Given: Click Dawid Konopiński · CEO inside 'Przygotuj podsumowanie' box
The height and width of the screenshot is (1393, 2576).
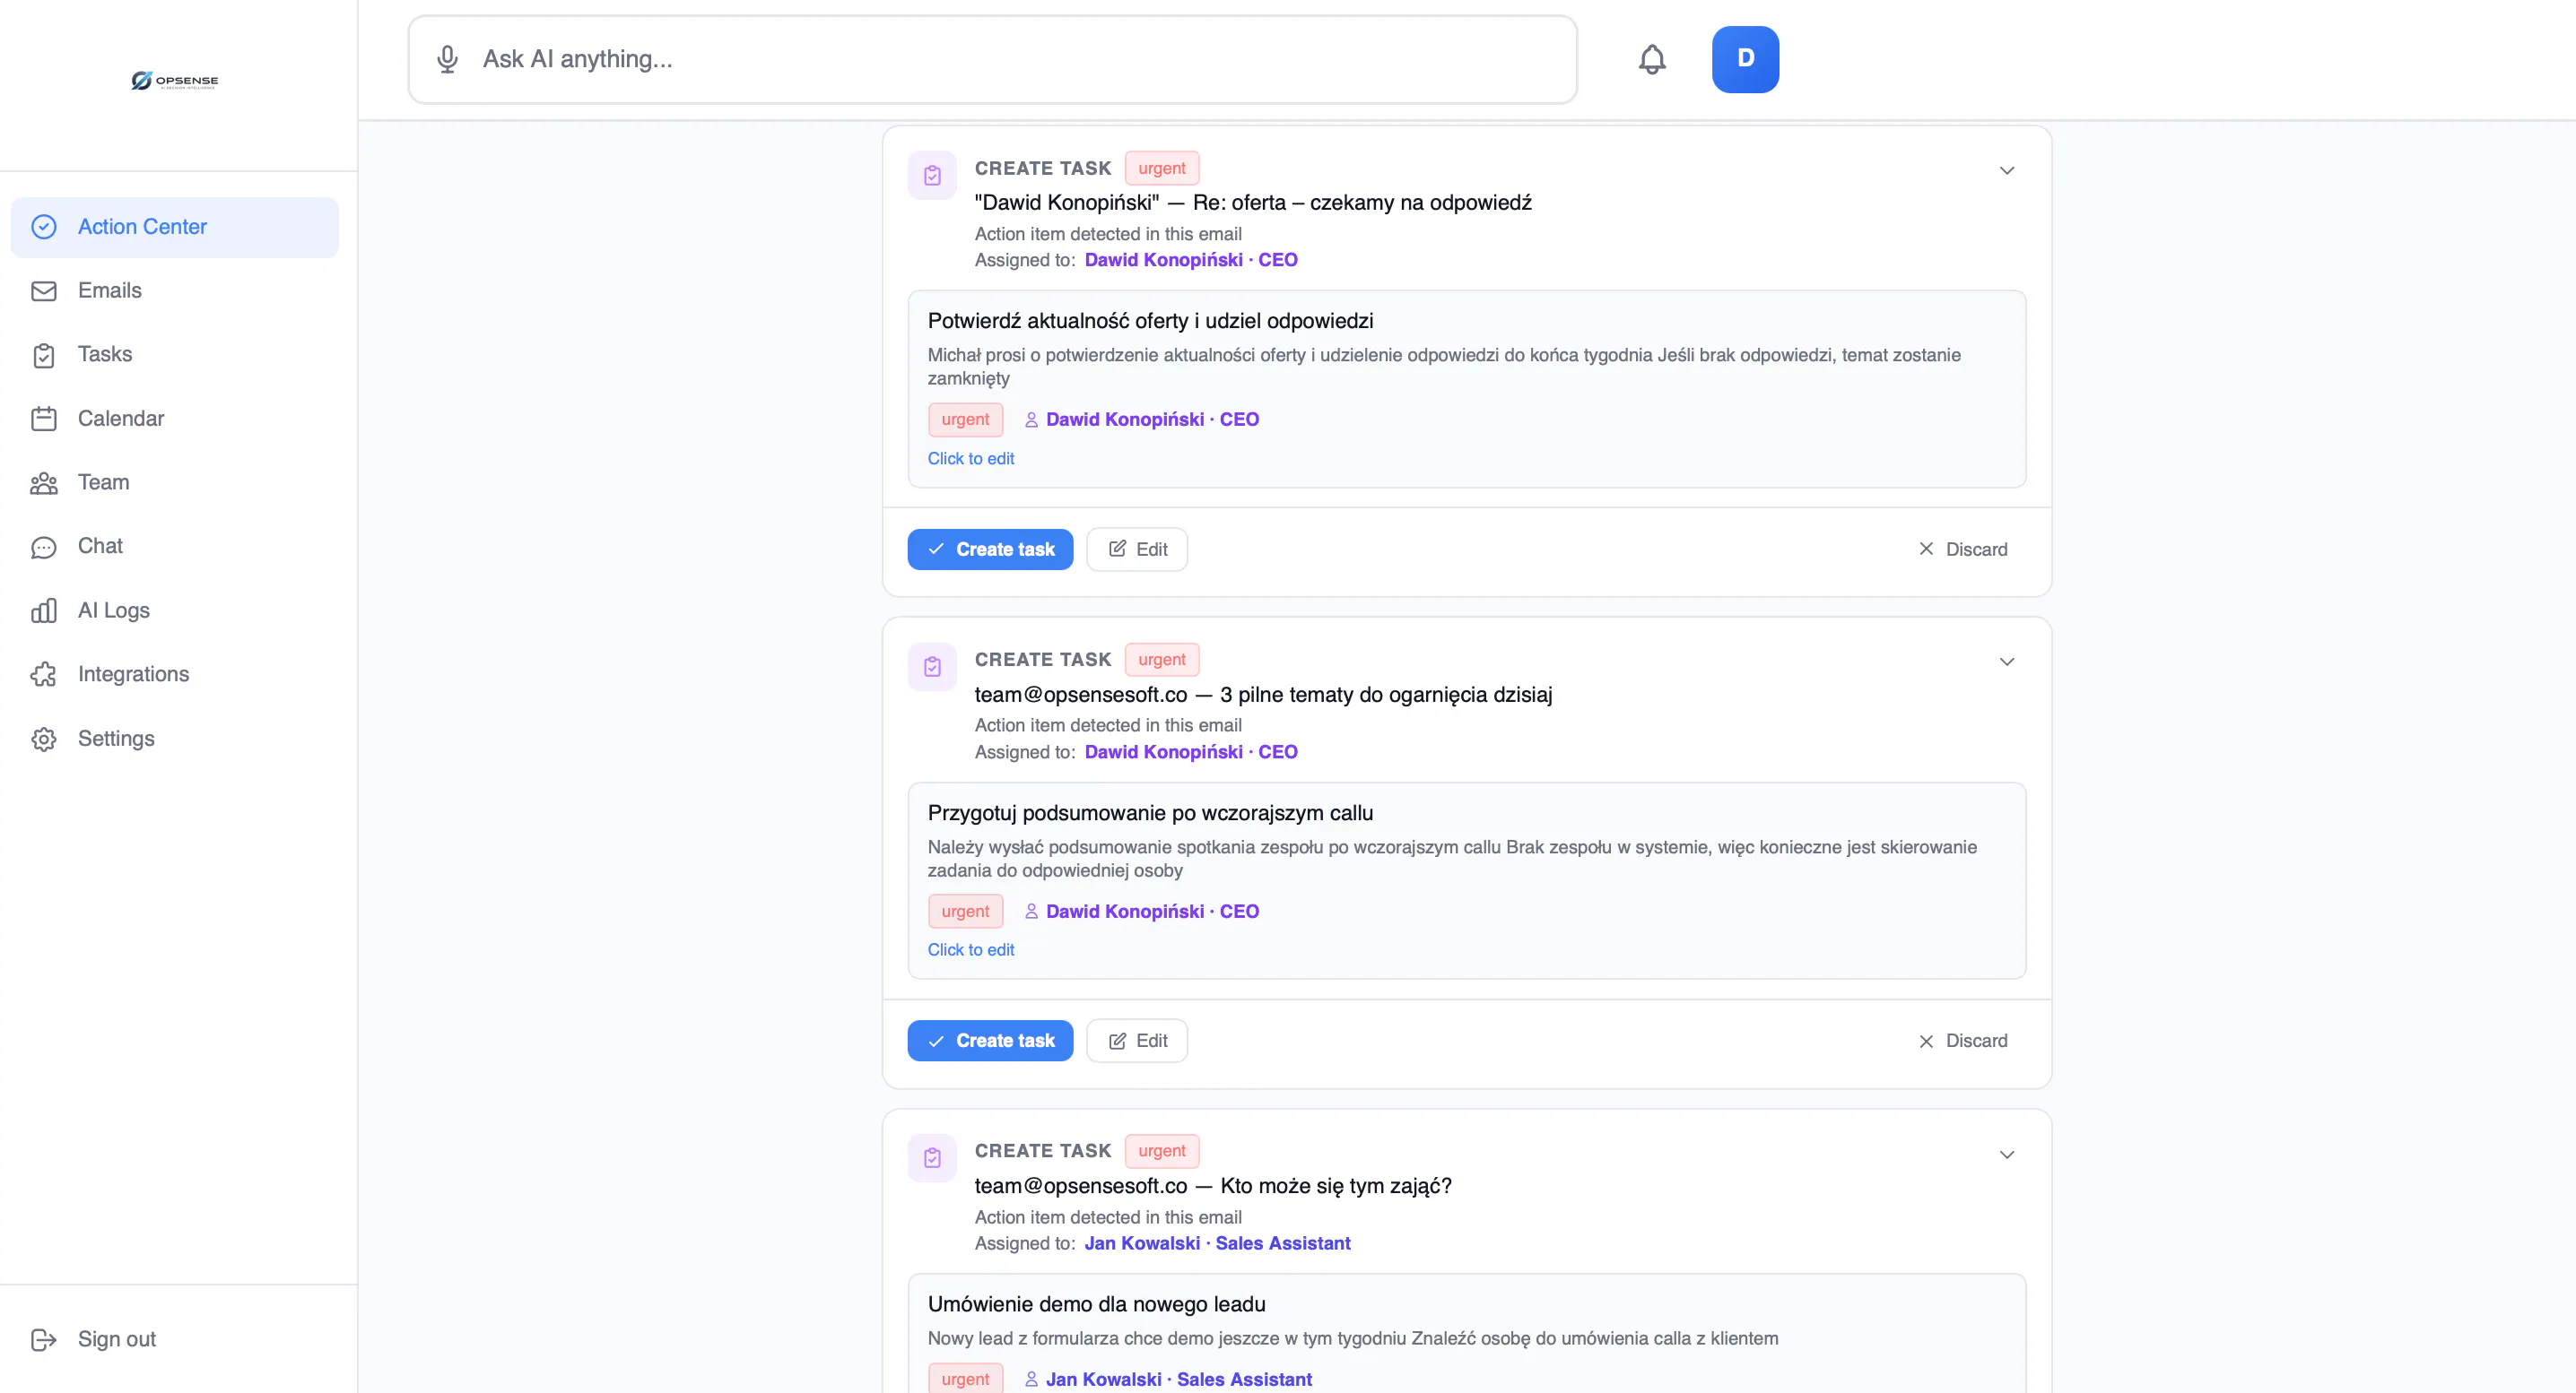Looking at the screenshot, I should tap(1152, 912).
